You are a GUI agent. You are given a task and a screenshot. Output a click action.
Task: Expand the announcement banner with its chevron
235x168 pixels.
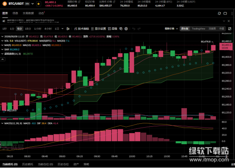tap(224, 21)
